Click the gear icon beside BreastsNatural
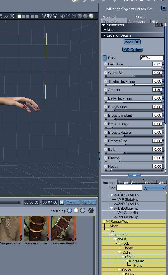The height and width of the screenshot is (275, 168). [x=105, y=132]
